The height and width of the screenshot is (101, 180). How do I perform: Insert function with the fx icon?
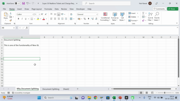coord(27,28)
